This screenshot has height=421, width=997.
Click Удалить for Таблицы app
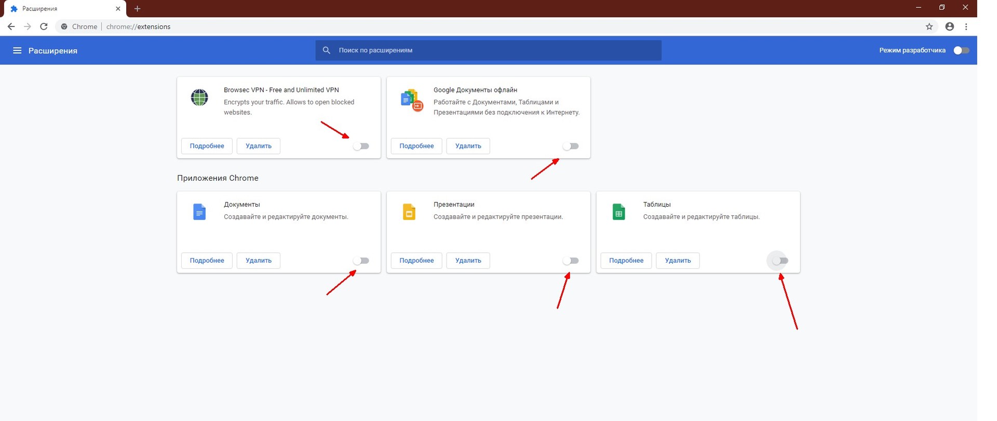678,261
